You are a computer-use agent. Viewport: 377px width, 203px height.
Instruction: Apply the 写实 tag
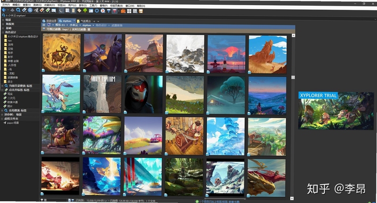pos(10,94)
